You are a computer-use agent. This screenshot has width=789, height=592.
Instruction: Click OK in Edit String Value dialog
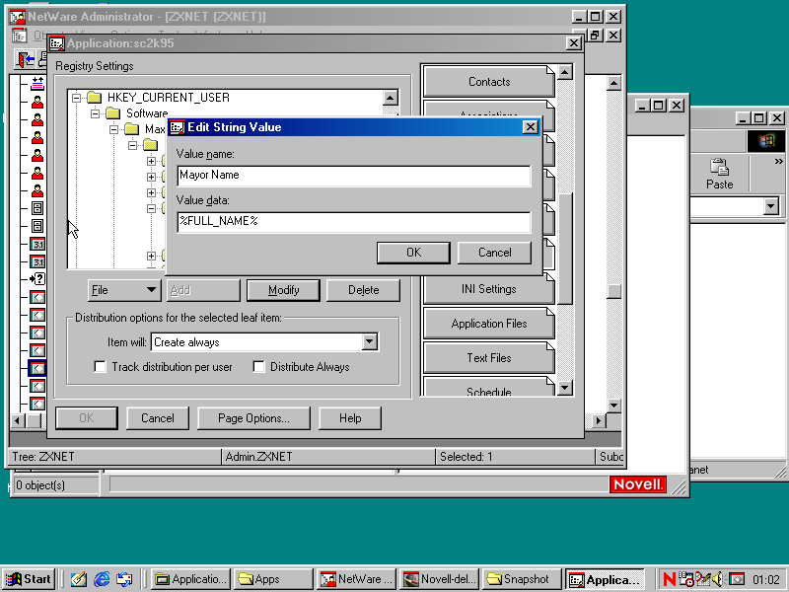(x=413, y=253)
